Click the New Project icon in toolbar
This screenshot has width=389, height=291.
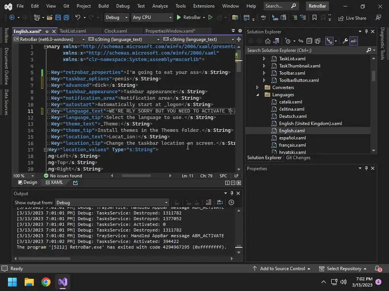pos(37,17)
